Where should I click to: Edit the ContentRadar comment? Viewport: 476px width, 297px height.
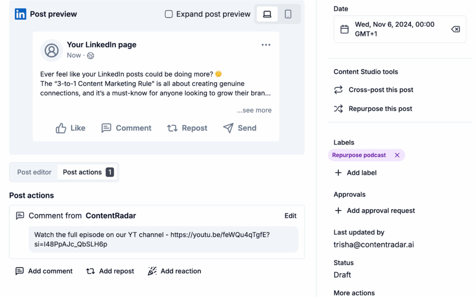(x=291, y=216)
